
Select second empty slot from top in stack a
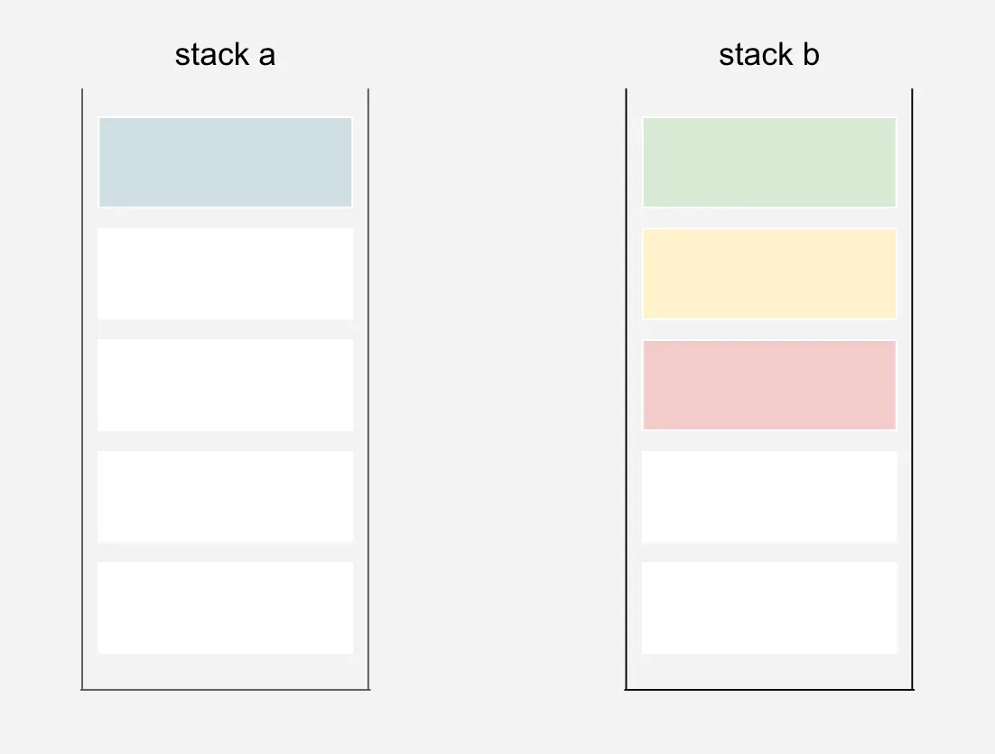pyautogui.click(x=225, y=273)
